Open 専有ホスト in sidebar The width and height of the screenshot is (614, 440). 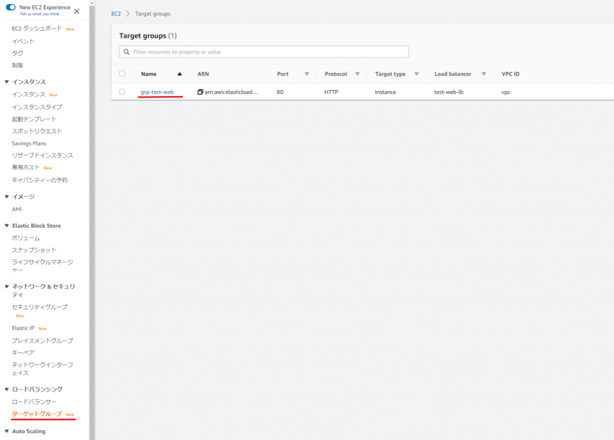pos(26,167)
